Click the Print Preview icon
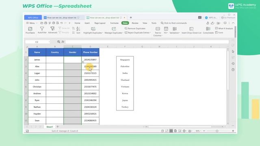This screenshot has height=146, width=260. pyautogui.click(x=58, y=23)
